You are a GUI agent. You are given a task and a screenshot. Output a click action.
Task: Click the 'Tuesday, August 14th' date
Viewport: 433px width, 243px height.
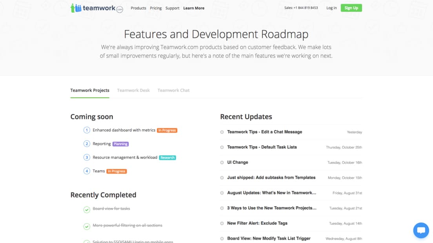[346, 223]
